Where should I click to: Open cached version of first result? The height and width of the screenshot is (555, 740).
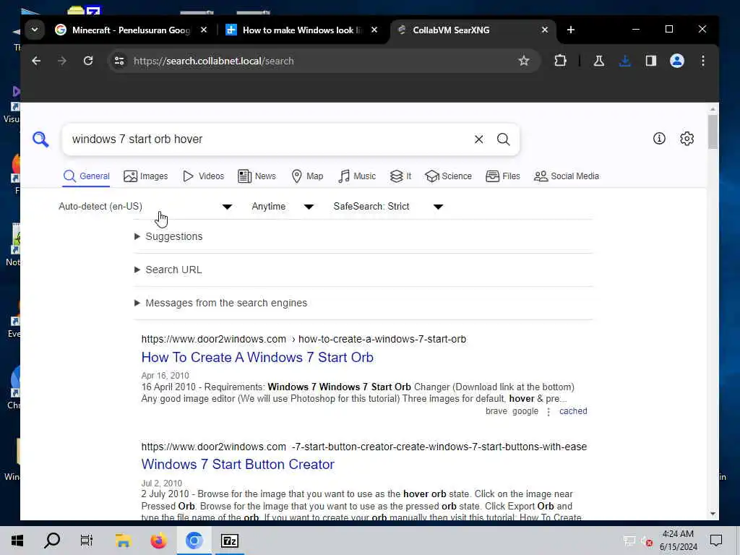(x=573, y=411)
